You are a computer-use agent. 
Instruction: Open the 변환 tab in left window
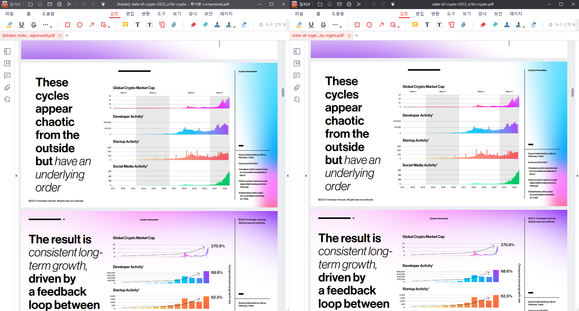pos(146,14)
